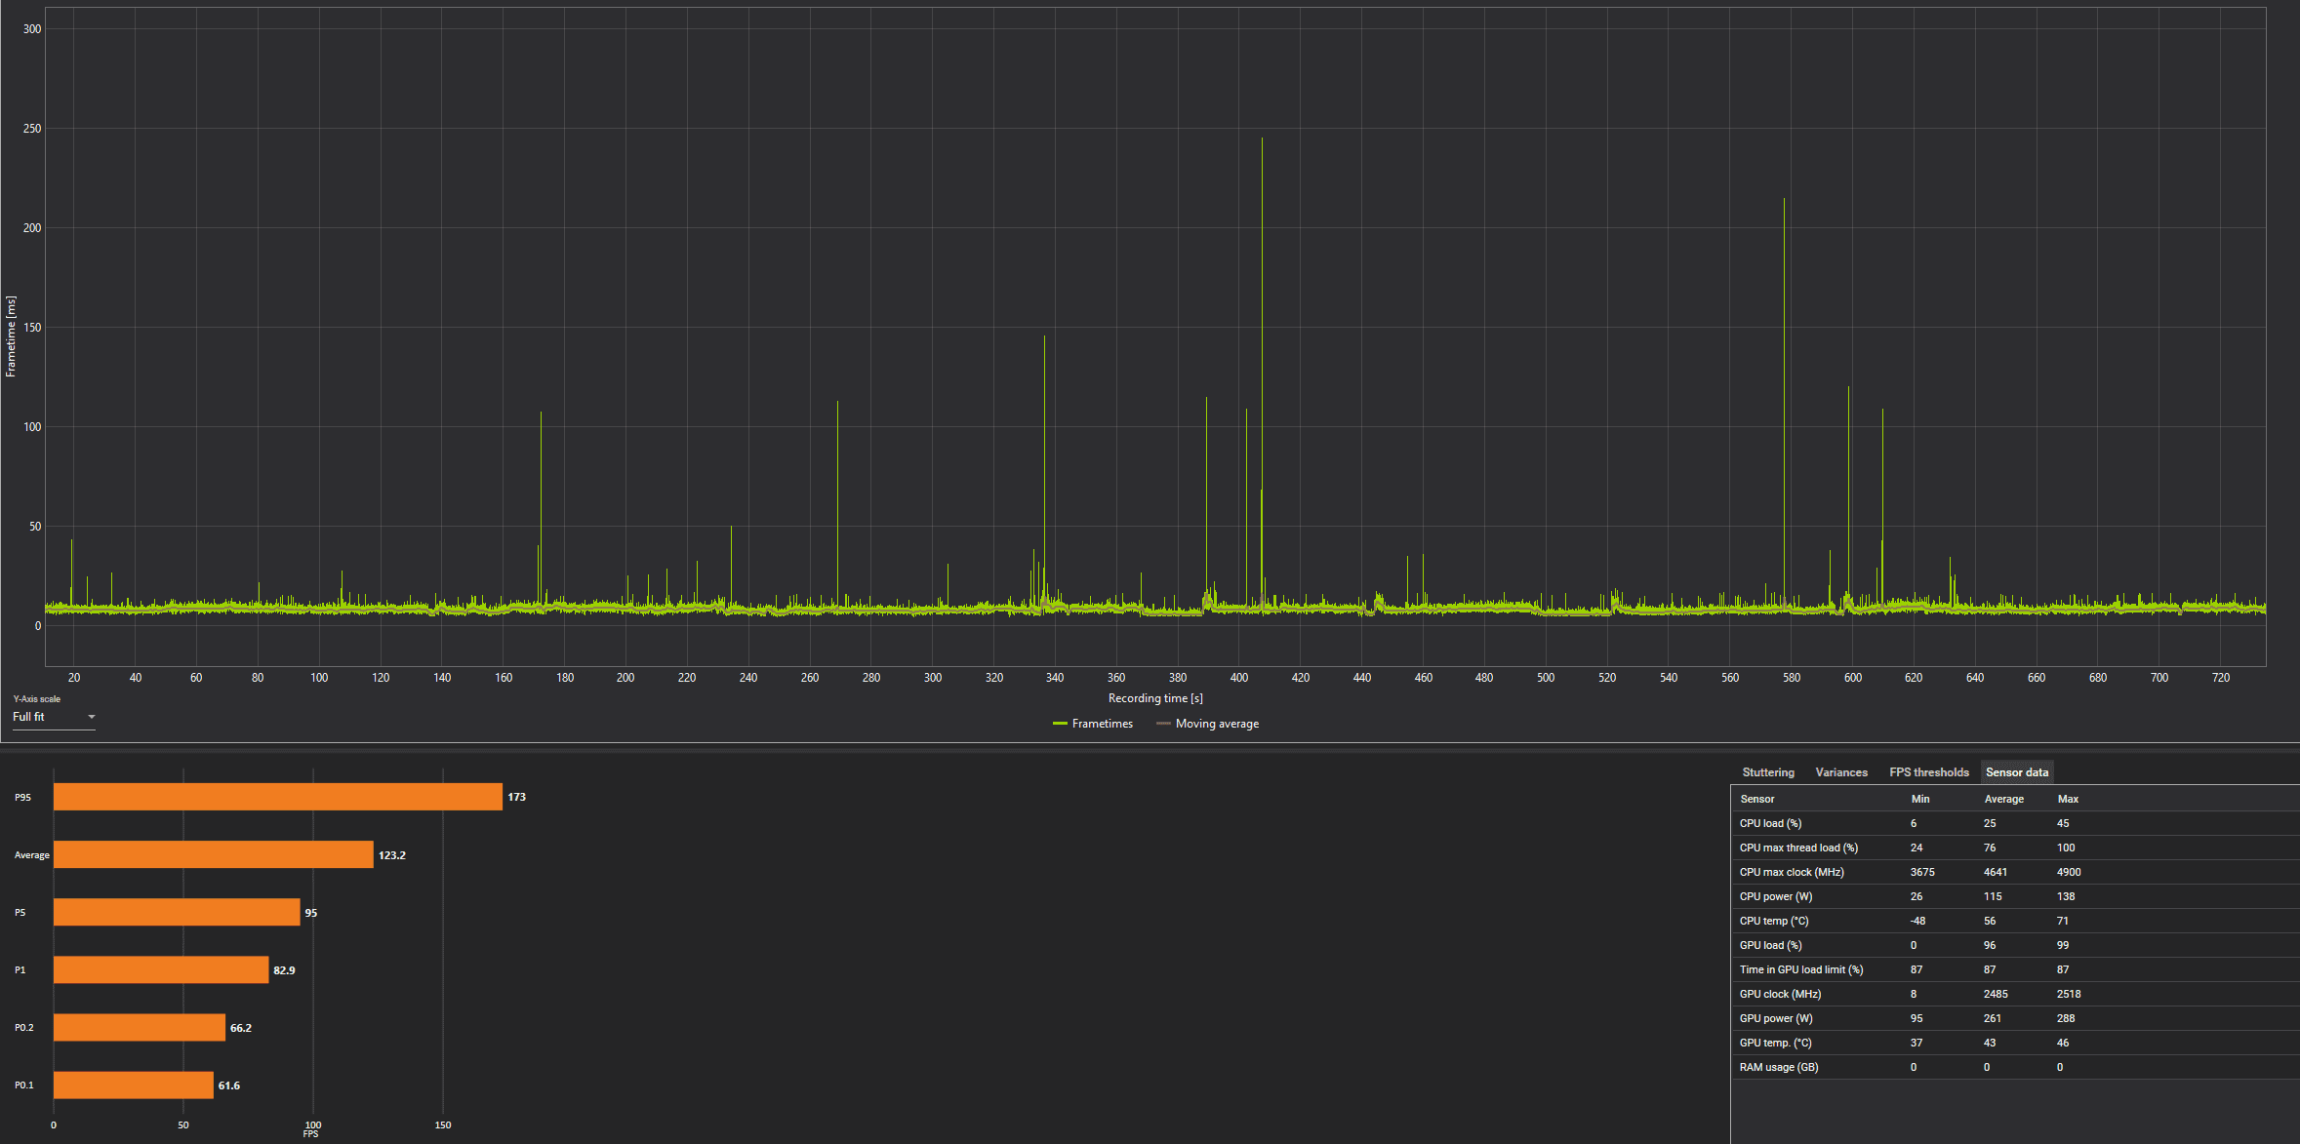Click the P1 orange bar
Viewport: 2300px width, 1144px height.
[160, 970]
